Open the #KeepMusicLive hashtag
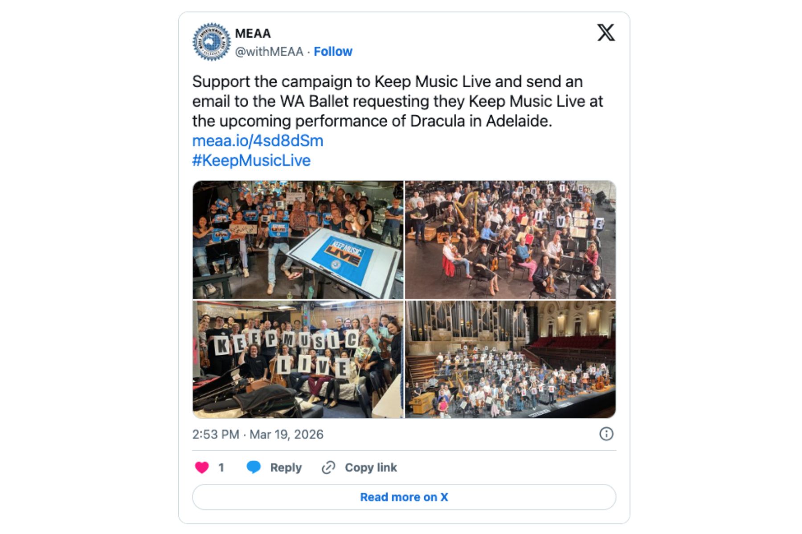 [251, 160]
